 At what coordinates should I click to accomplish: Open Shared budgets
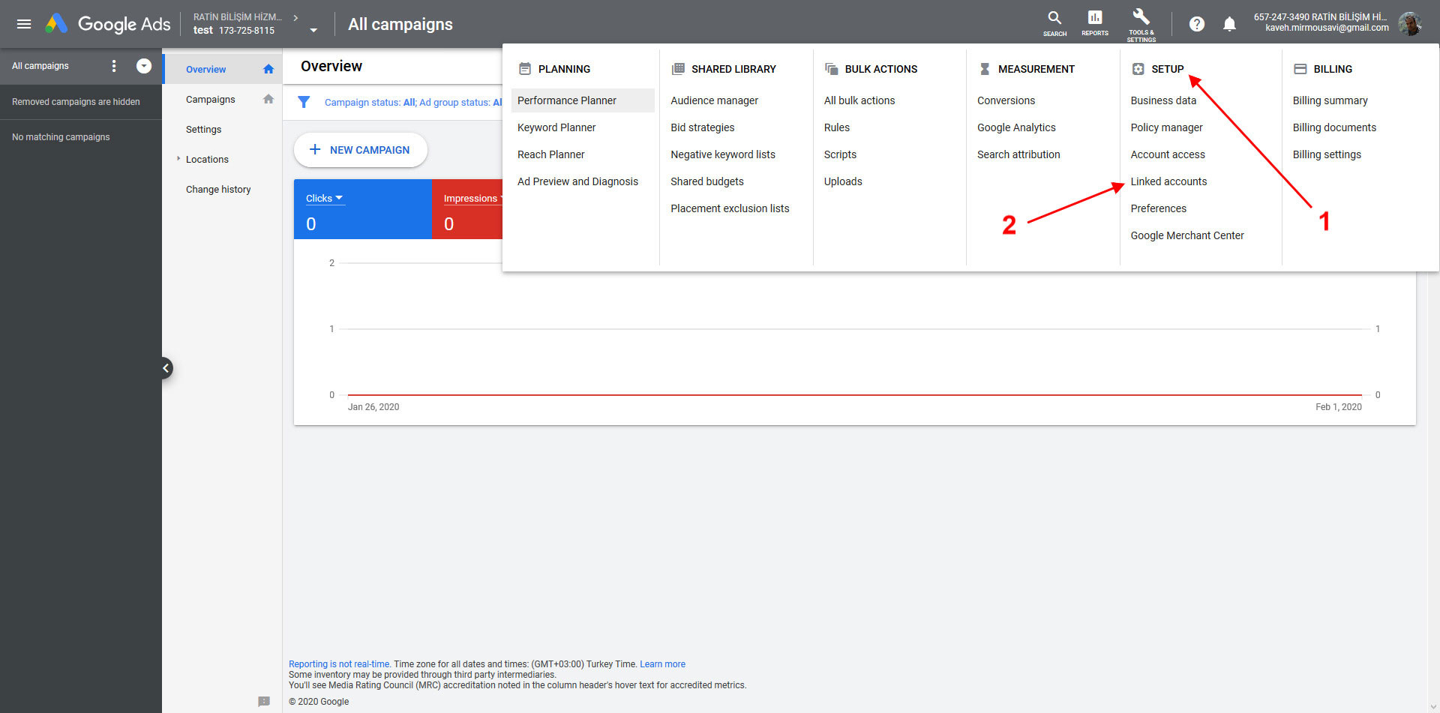(707, 181)
